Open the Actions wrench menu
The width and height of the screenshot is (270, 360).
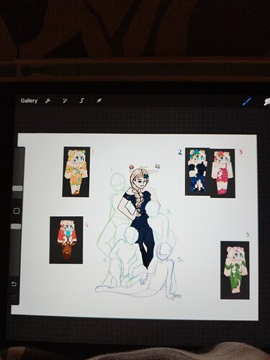coord(48,101)
